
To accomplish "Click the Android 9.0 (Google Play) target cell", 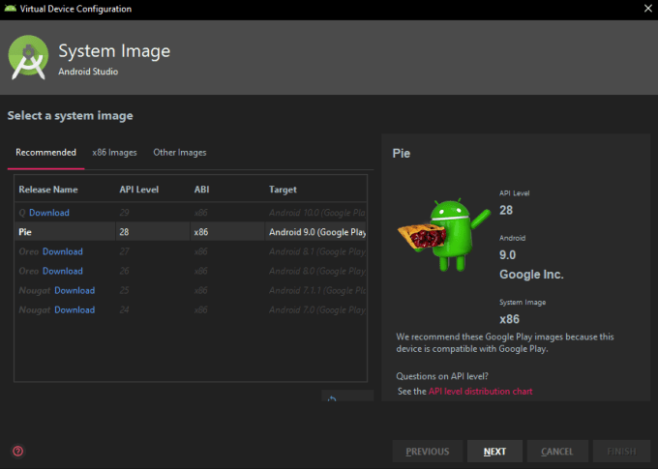I will coord(316,232).
